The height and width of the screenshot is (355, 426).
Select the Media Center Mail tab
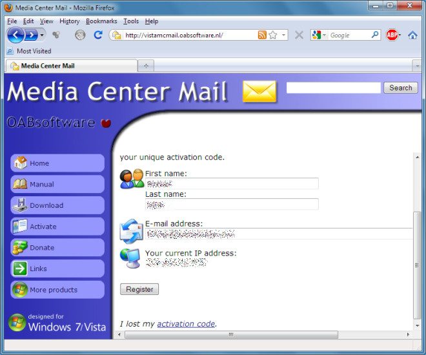coord(71,66)
